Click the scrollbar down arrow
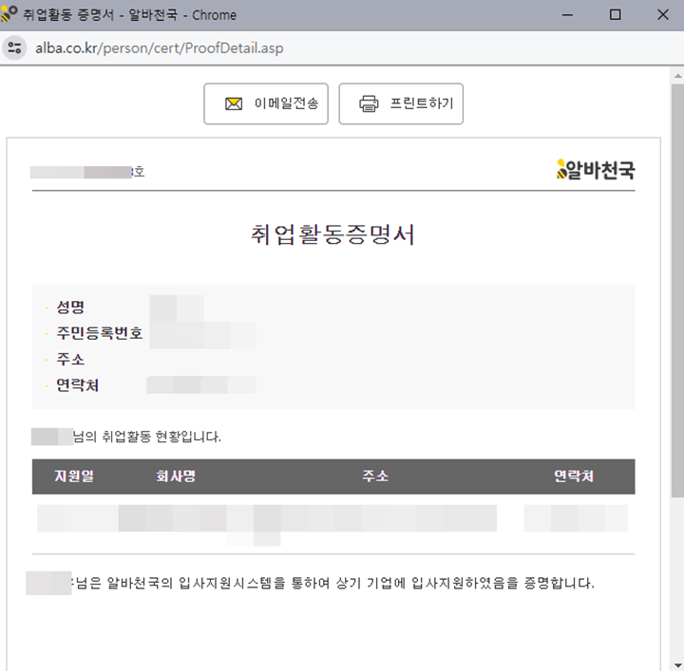Image resolution: width=684 pixels, height=671 pixels. 677,664
